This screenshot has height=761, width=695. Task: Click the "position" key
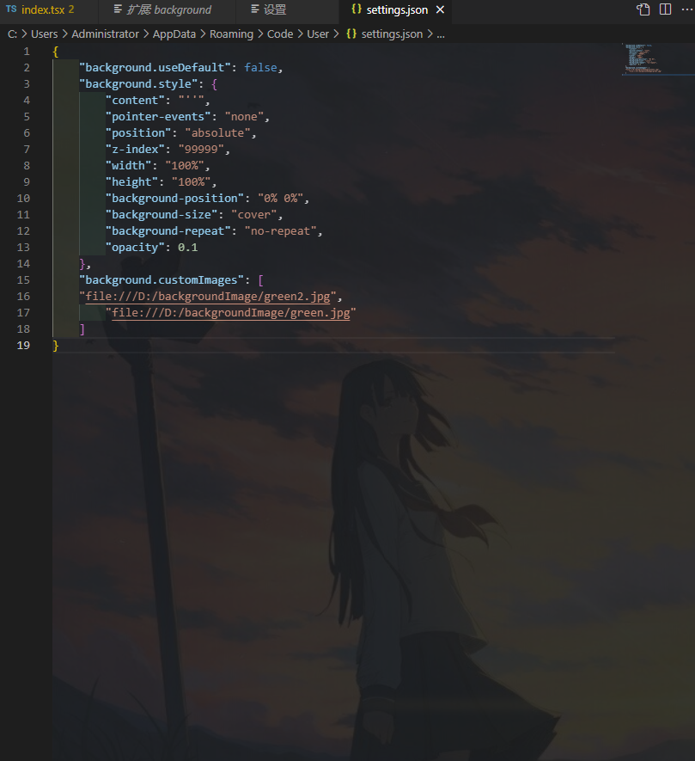(138, 133)
